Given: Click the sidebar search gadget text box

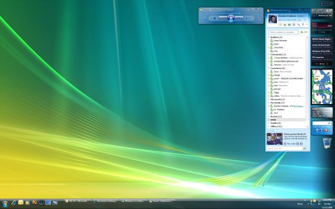Looking at the screenshot, I should pos(320,123).
